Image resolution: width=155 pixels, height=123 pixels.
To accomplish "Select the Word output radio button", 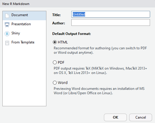I will click(x=55, y=83).
